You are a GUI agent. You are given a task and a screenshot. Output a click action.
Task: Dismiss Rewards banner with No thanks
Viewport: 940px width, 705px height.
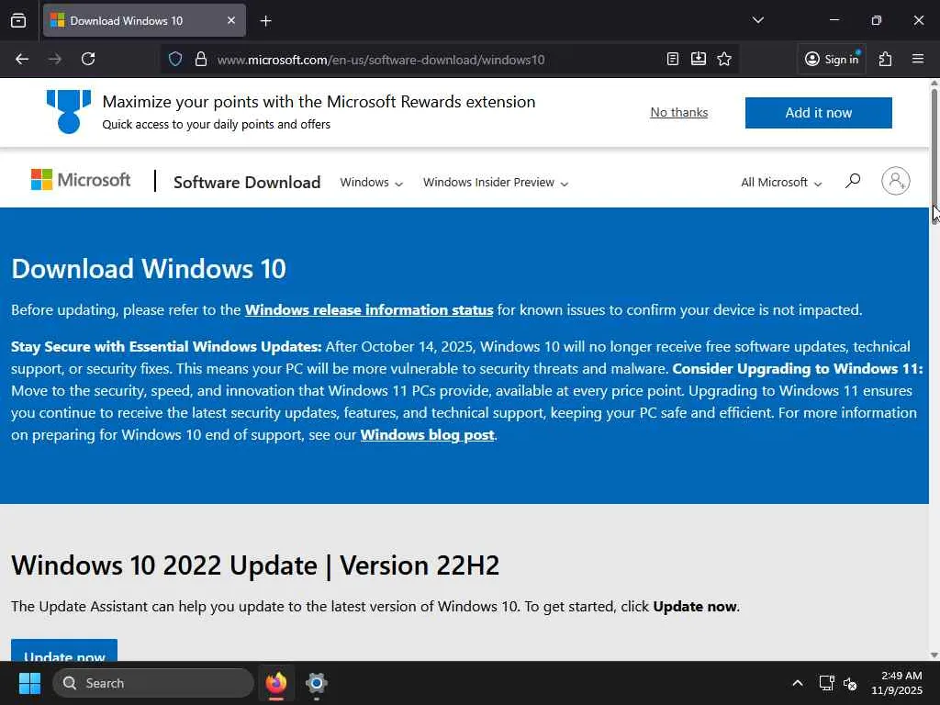click(679, 113)
